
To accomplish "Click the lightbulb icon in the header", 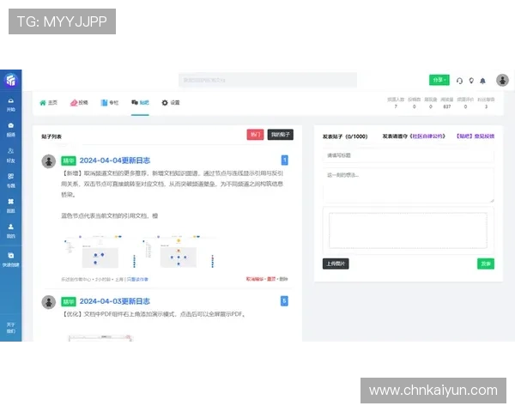I will 471,81.
